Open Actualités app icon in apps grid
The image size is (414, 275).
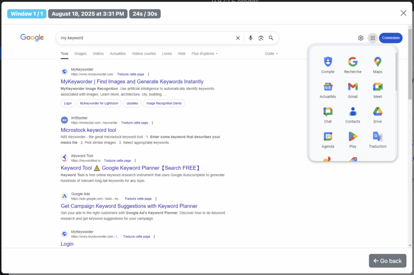(327, 90)
